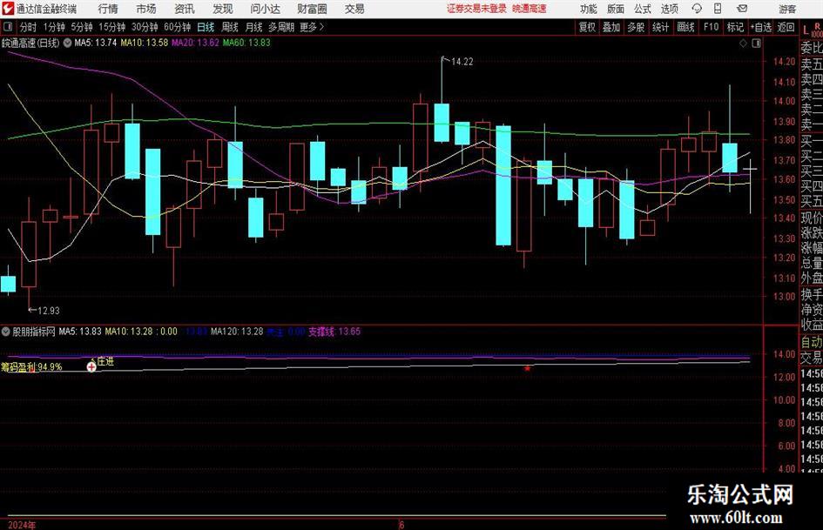Click 证券交易未登录 login link
Screen dimensions: 823x530
tap(477, 9)
